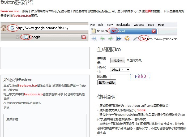The height and width of the screenshot is (137, 188).
Task: Expand the 16x16 target size dropdown
Action: (x=120, y=70)
